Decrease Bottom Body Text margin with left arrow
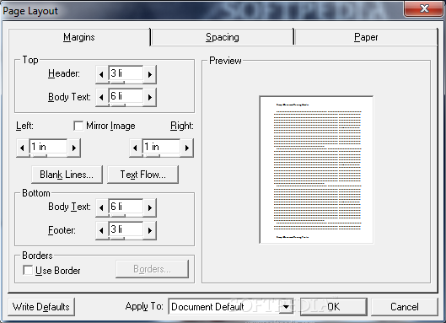This screenshot has width=446, height=323. 101,207
